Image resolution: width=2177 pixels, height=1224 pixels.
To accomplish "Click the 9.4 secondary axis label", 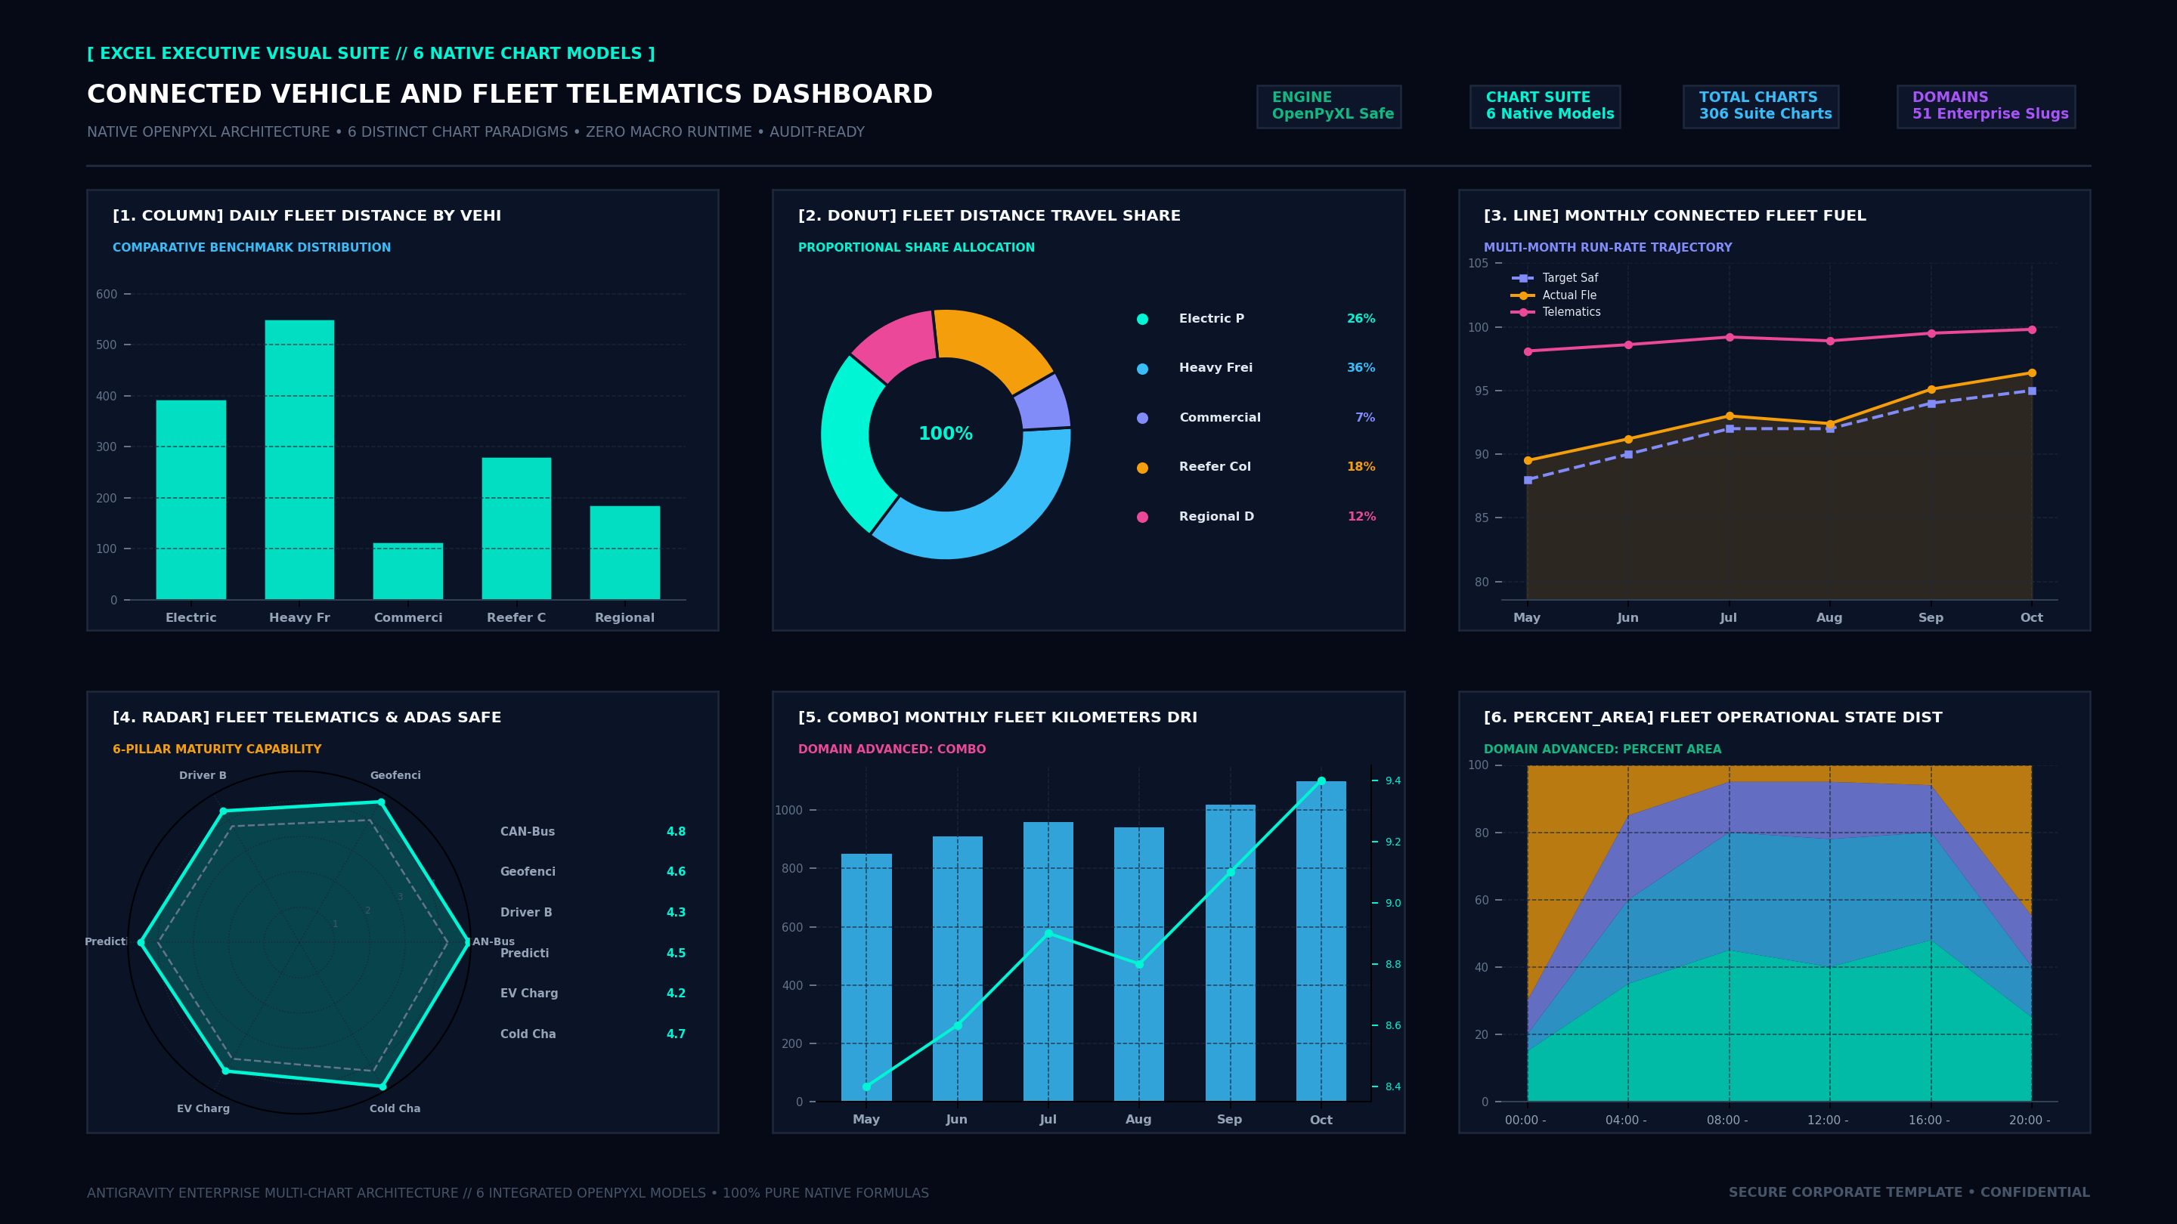I will (x=1392, y=780).
